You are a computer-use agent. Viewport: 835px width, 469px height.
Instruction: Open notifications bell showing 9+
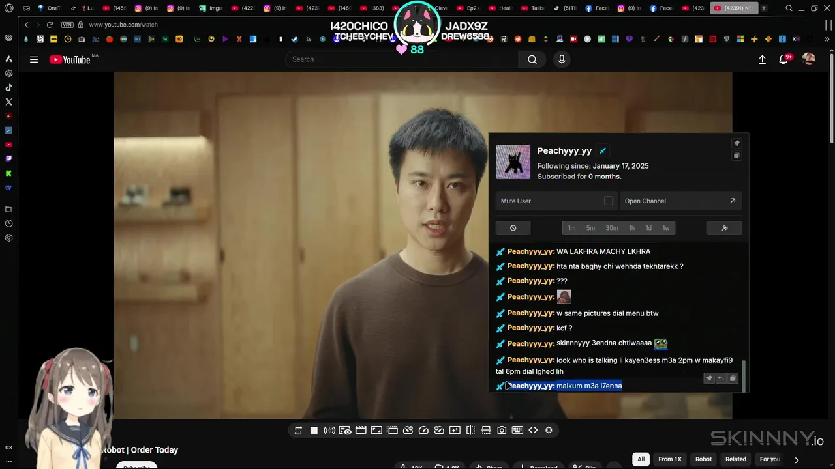coord(785,59)
